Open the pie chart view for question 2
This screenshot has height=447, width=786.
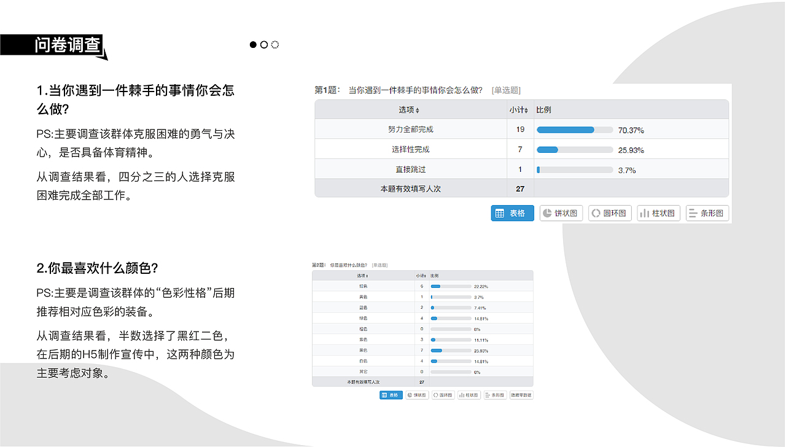[416, 395]
